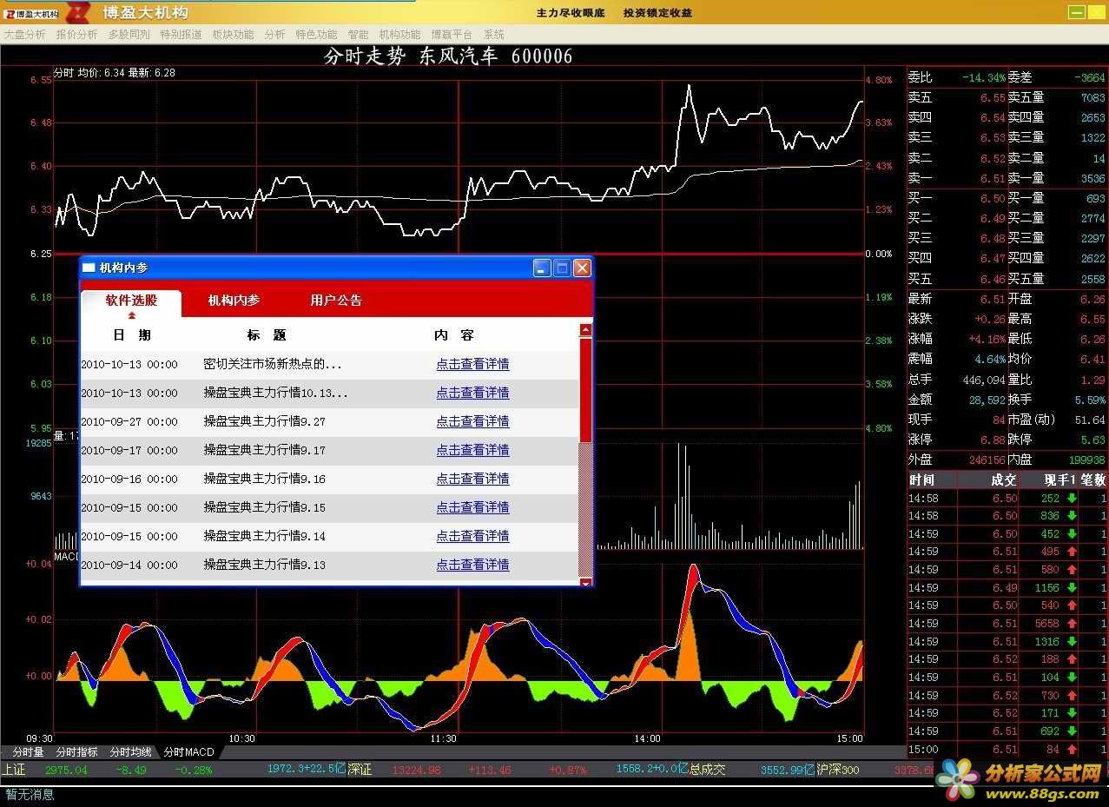The image size is (1109, 807).
Task: Select the 分时MACD bottom tab
Action: point(188,752)
